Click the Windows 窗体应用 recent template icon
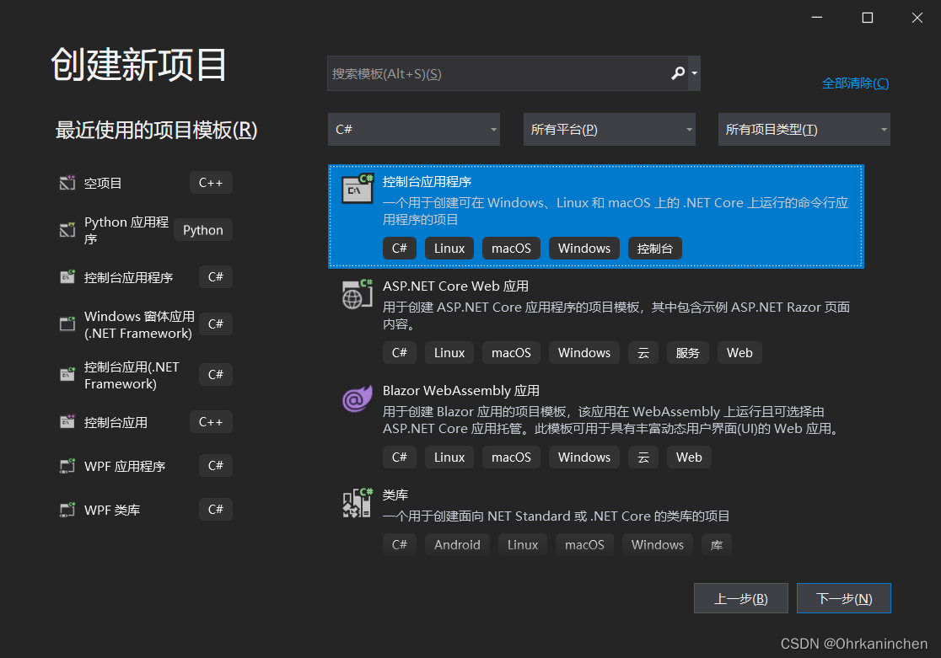This screenshot has height=658, width=941. coord(67,324)
